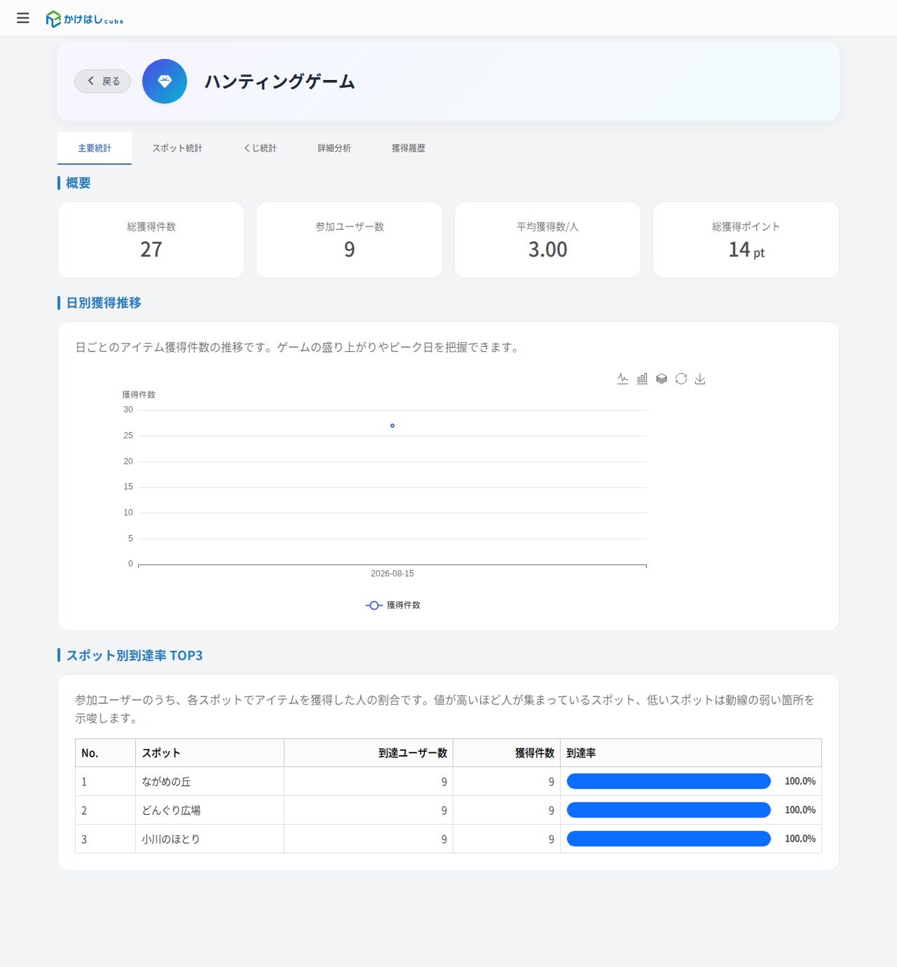
Task: Click the No. column header
Action: coord(105,752)
